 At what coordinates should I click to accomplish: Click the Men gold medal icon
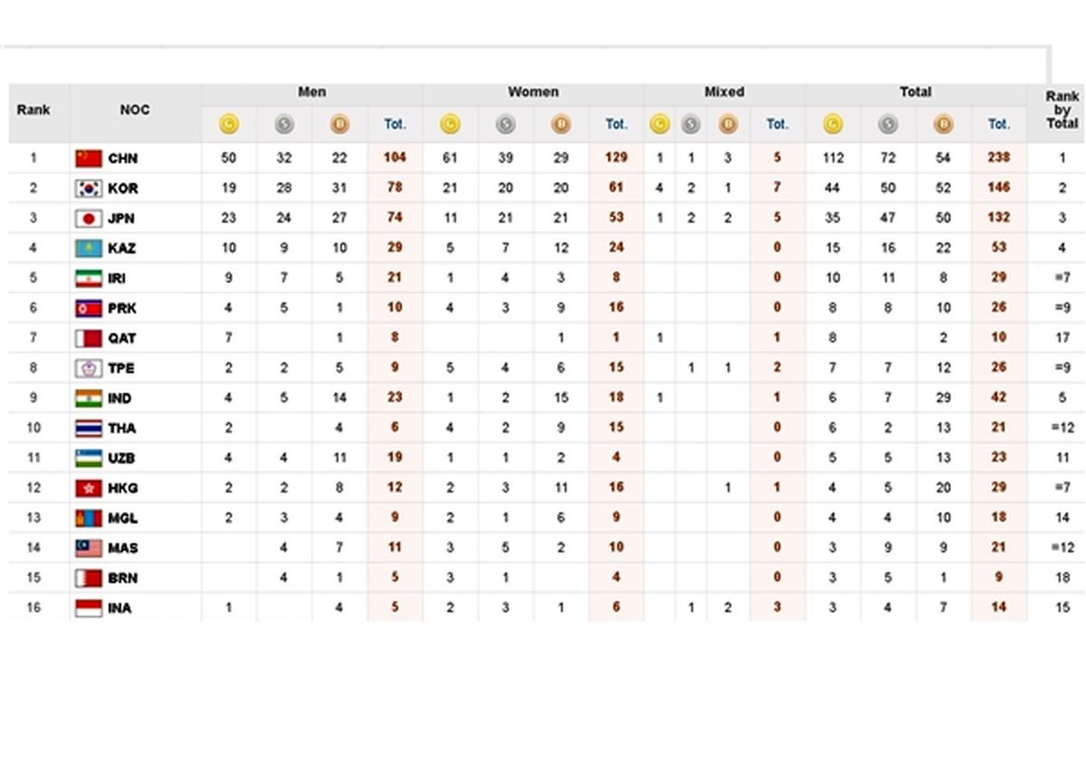pyautogui.click(x=229, y=124)
